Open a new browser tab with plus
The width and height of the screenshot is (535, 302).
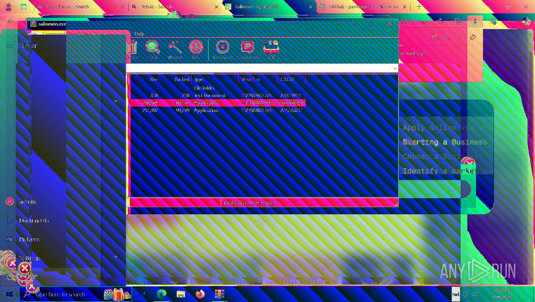pos(419,7)
